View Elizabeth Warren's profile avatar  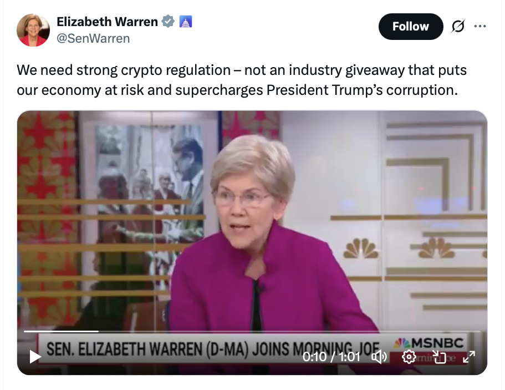click(x=33, y=30)
